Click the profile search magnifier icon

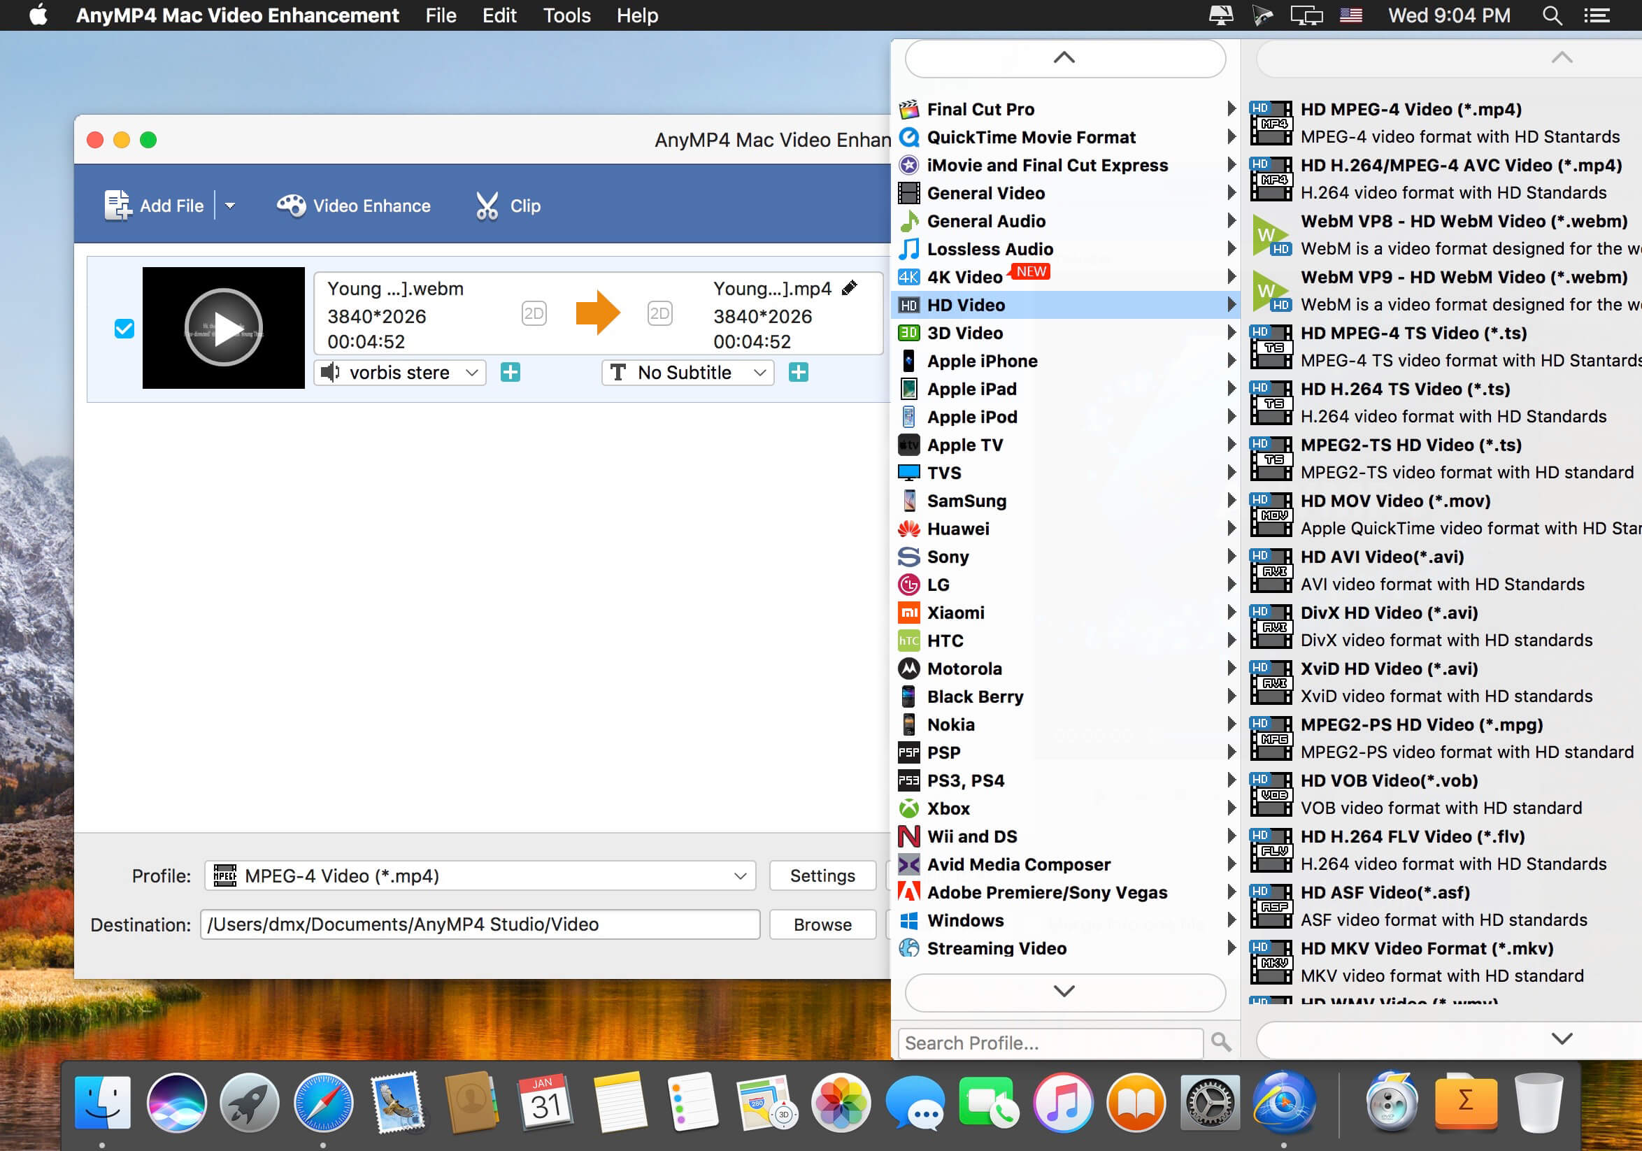pos(1221,1043)
